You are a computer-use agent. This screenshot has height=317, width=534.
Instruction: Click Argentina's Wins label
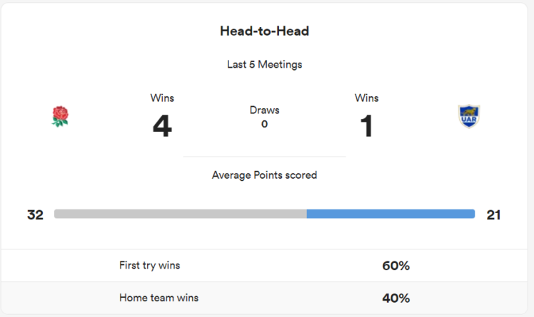point(367,98)
